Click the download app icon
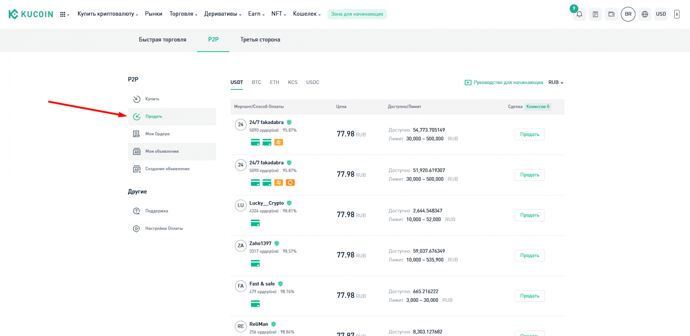 click(x=677, y=14)
